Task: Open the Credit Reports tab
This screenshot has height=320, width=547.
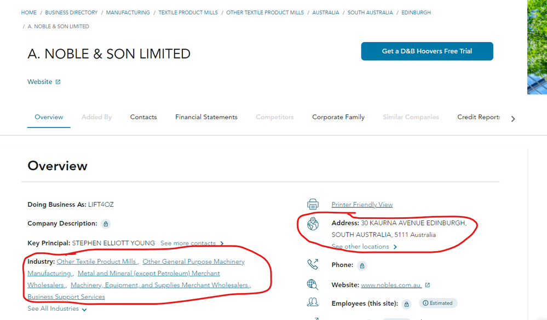Action: click(479, 117)
